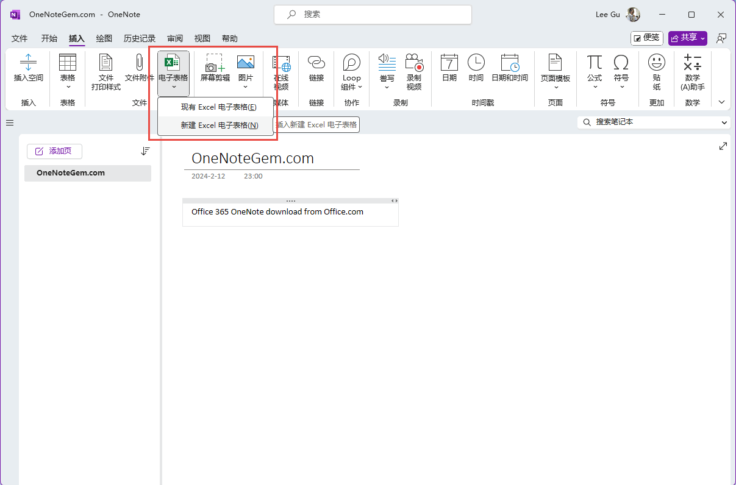The width and height of the screenshot is (736, 485).
Task: Click the Link icon in ribbon
Action: pyautogui.click(x=316, y=62)
